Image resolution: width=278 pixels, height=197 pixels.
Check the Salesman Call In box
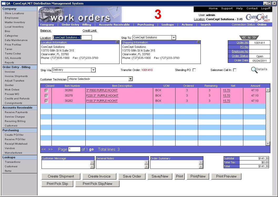click(235, 70)
